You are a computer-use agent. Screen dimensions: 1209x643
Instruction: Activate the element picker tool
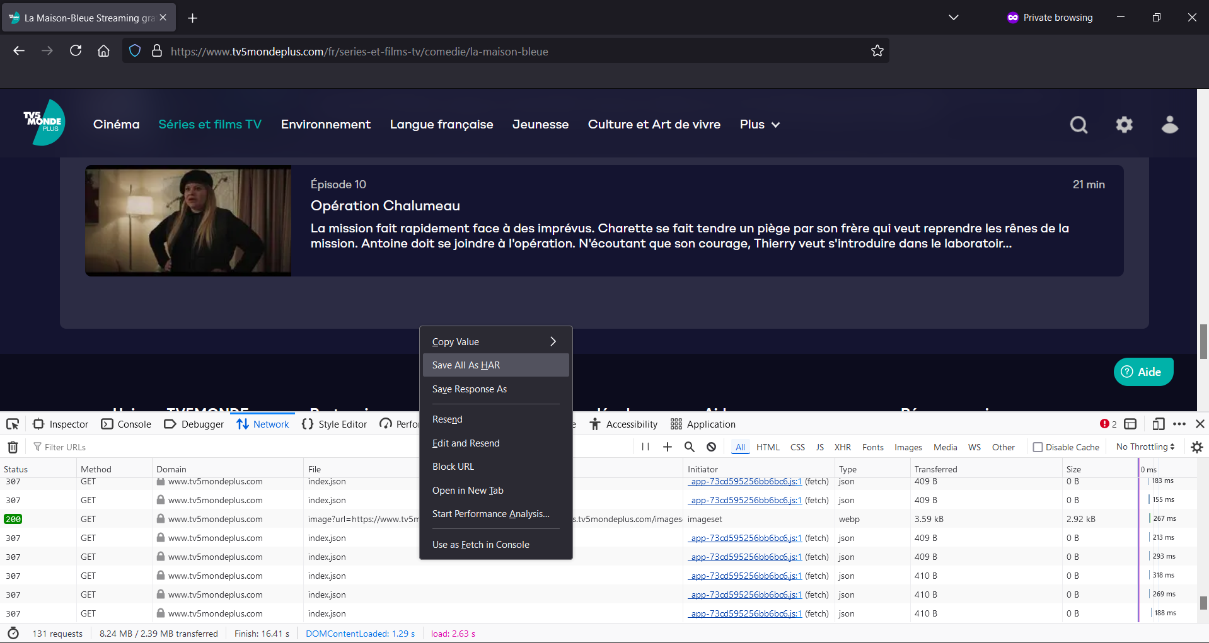tap(13, 424)
